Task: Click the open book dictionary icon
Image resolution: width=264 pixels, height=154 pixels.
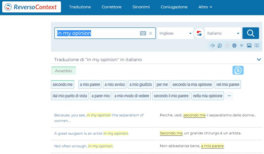Action: coord(257,46)
